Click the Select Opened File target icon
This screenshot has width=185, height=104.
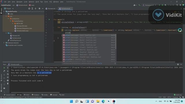click(x=29, y=8)
